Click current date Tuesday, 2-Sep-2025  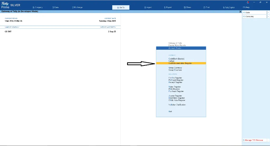coord(108,21)
